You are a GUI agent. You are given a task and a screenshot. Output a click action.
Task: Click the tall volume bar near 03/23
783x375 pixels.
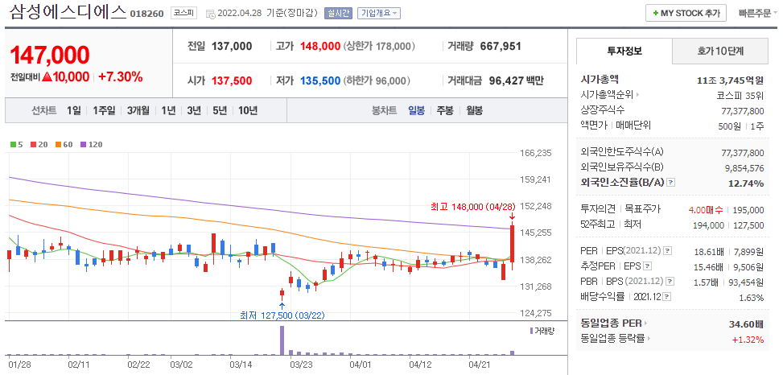(282, 340)
